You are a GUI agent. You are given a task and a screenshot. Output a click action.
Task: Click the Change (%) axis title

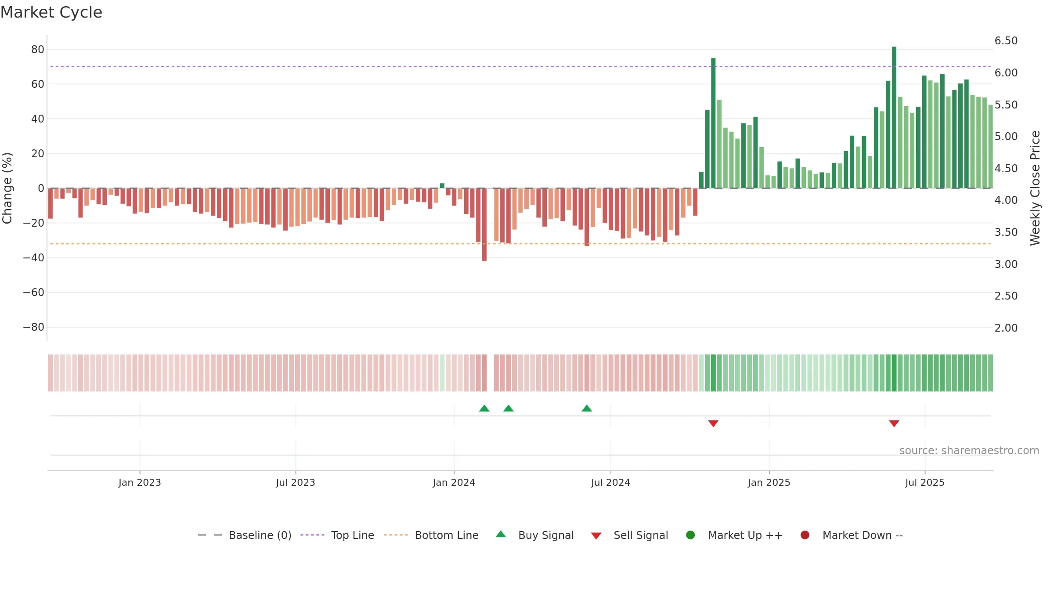7,188
